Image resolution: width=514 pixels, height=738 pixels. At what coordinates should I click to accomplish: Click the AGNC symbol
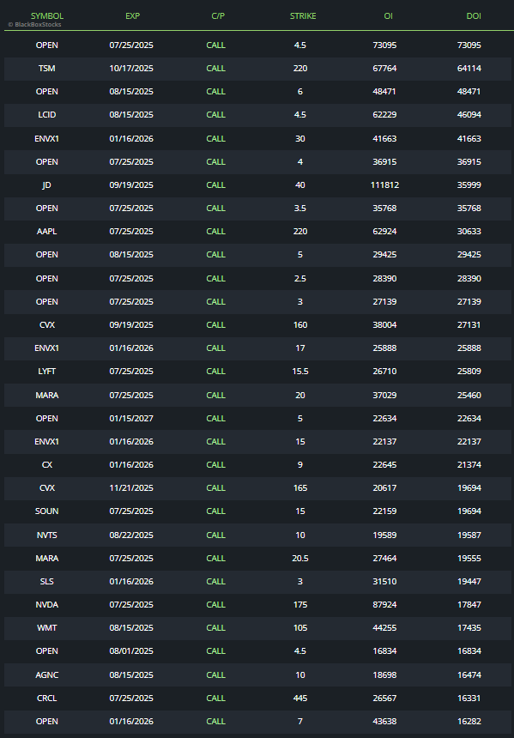point(47,675)
